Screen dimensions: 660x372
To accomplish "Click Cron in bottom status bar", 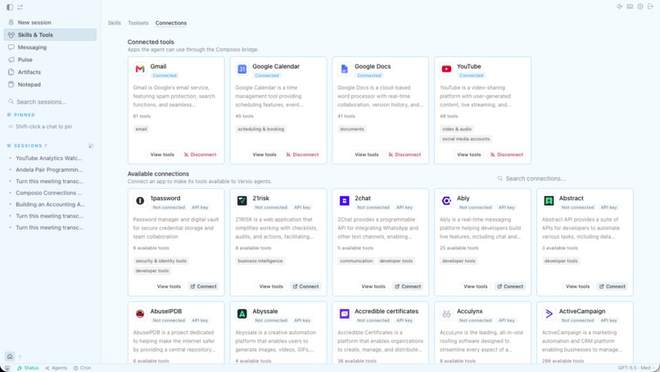I will [82, 368].
